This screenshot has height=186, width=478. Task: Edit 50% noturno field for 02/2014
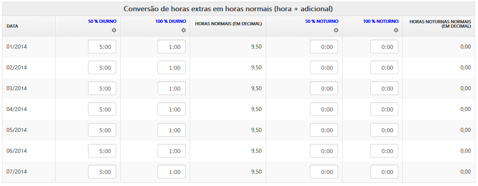tap(324, 67)
